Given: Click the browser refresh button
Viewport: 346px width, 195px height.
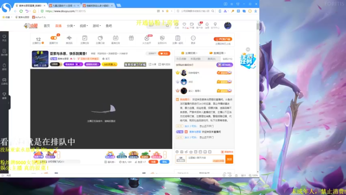Looking at the screenshot, I should [x=21, y=11].
